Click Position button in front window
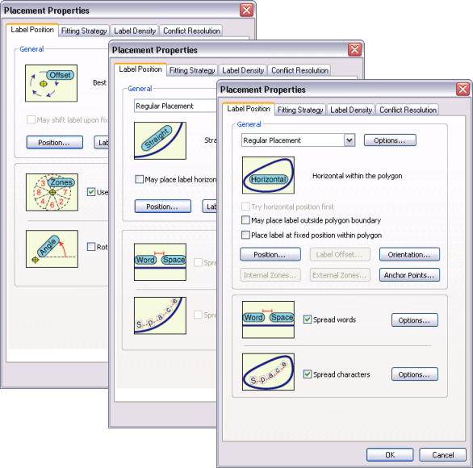This screenshot has width=473, height=468. pos(270,254)
